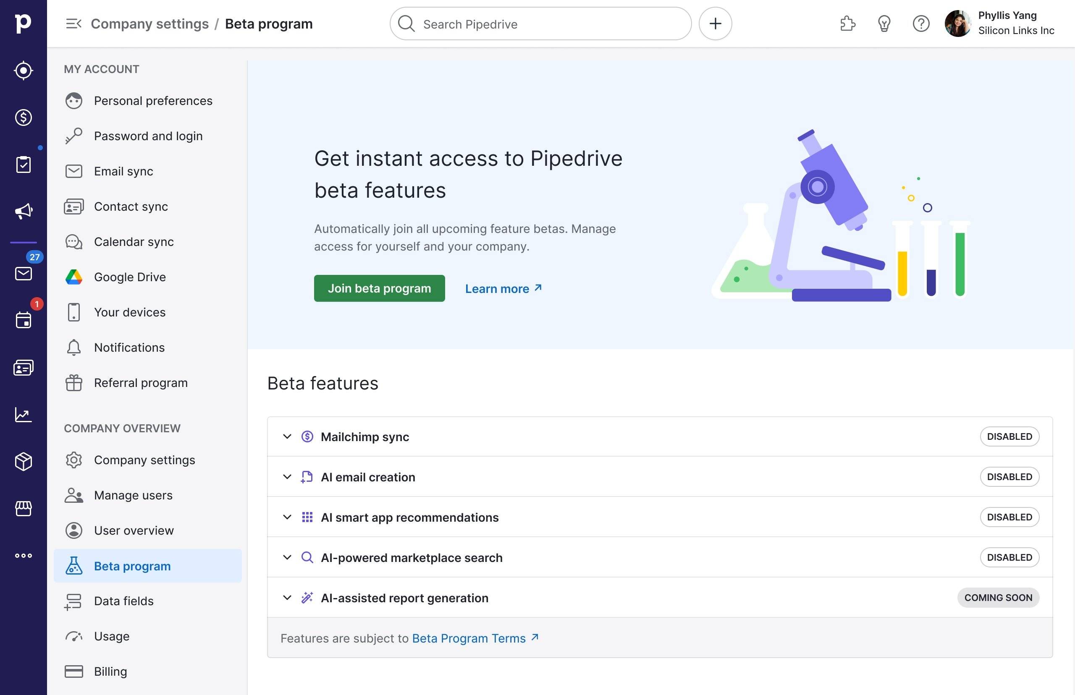Open Google Drive settings
Screen dimensions: 1075x695
(148, 277)
